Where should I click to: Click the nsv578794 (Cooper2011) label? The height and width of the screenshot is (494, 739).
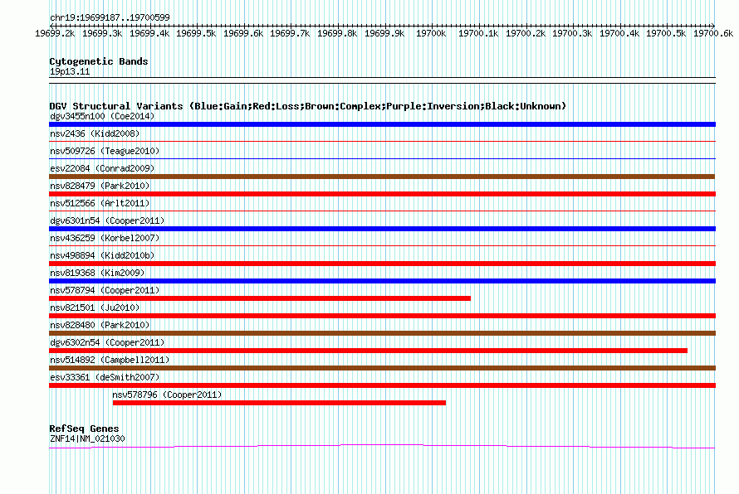105,290
